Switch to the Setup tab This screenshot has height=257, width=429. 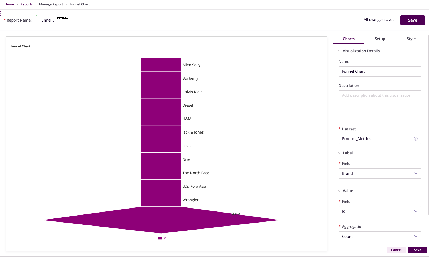pos(380,39)
